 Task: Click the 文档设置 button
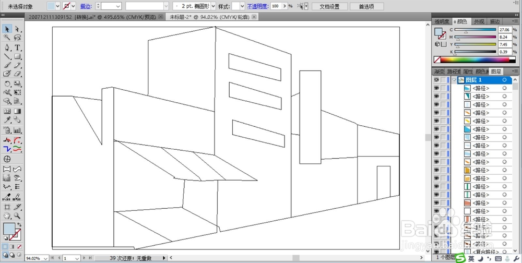329,6
